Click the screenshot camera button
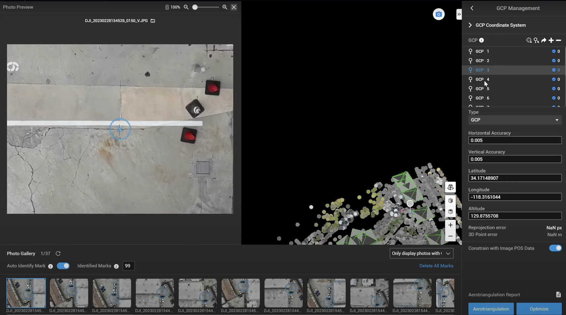 click(439, 14)
